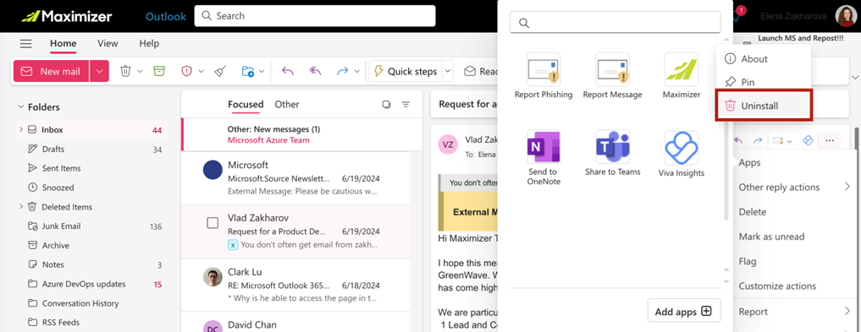Open the Delete options dropdown arrow

pos(140,71)
